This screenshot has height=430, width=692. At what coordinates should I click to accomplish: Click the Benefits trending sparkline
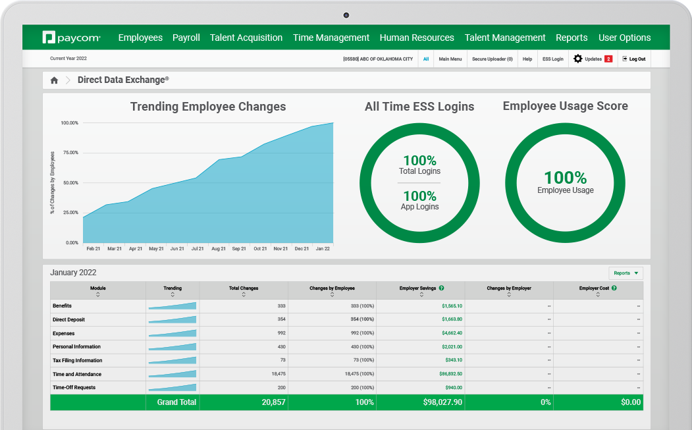tap(172, 306)
